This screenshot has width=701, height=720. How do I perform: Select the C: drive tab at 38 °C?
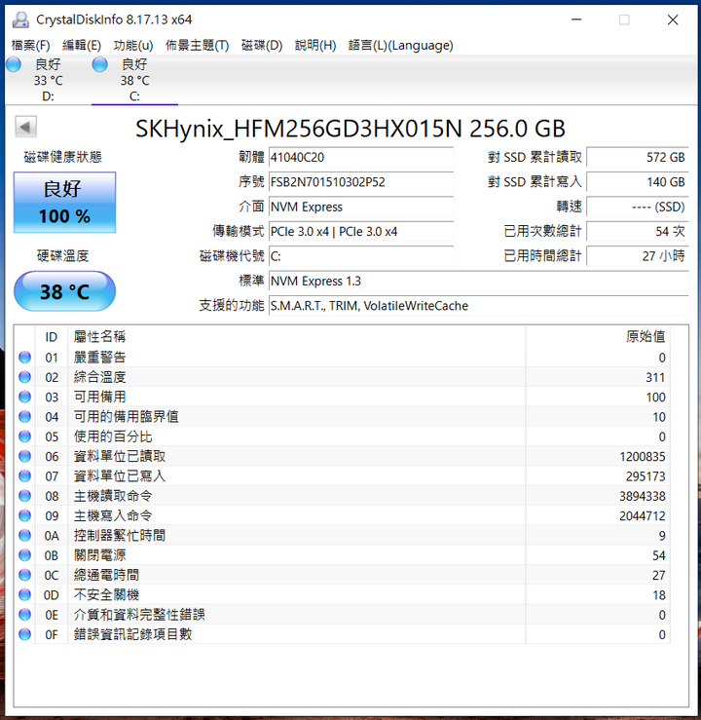[x=134, y=80]
